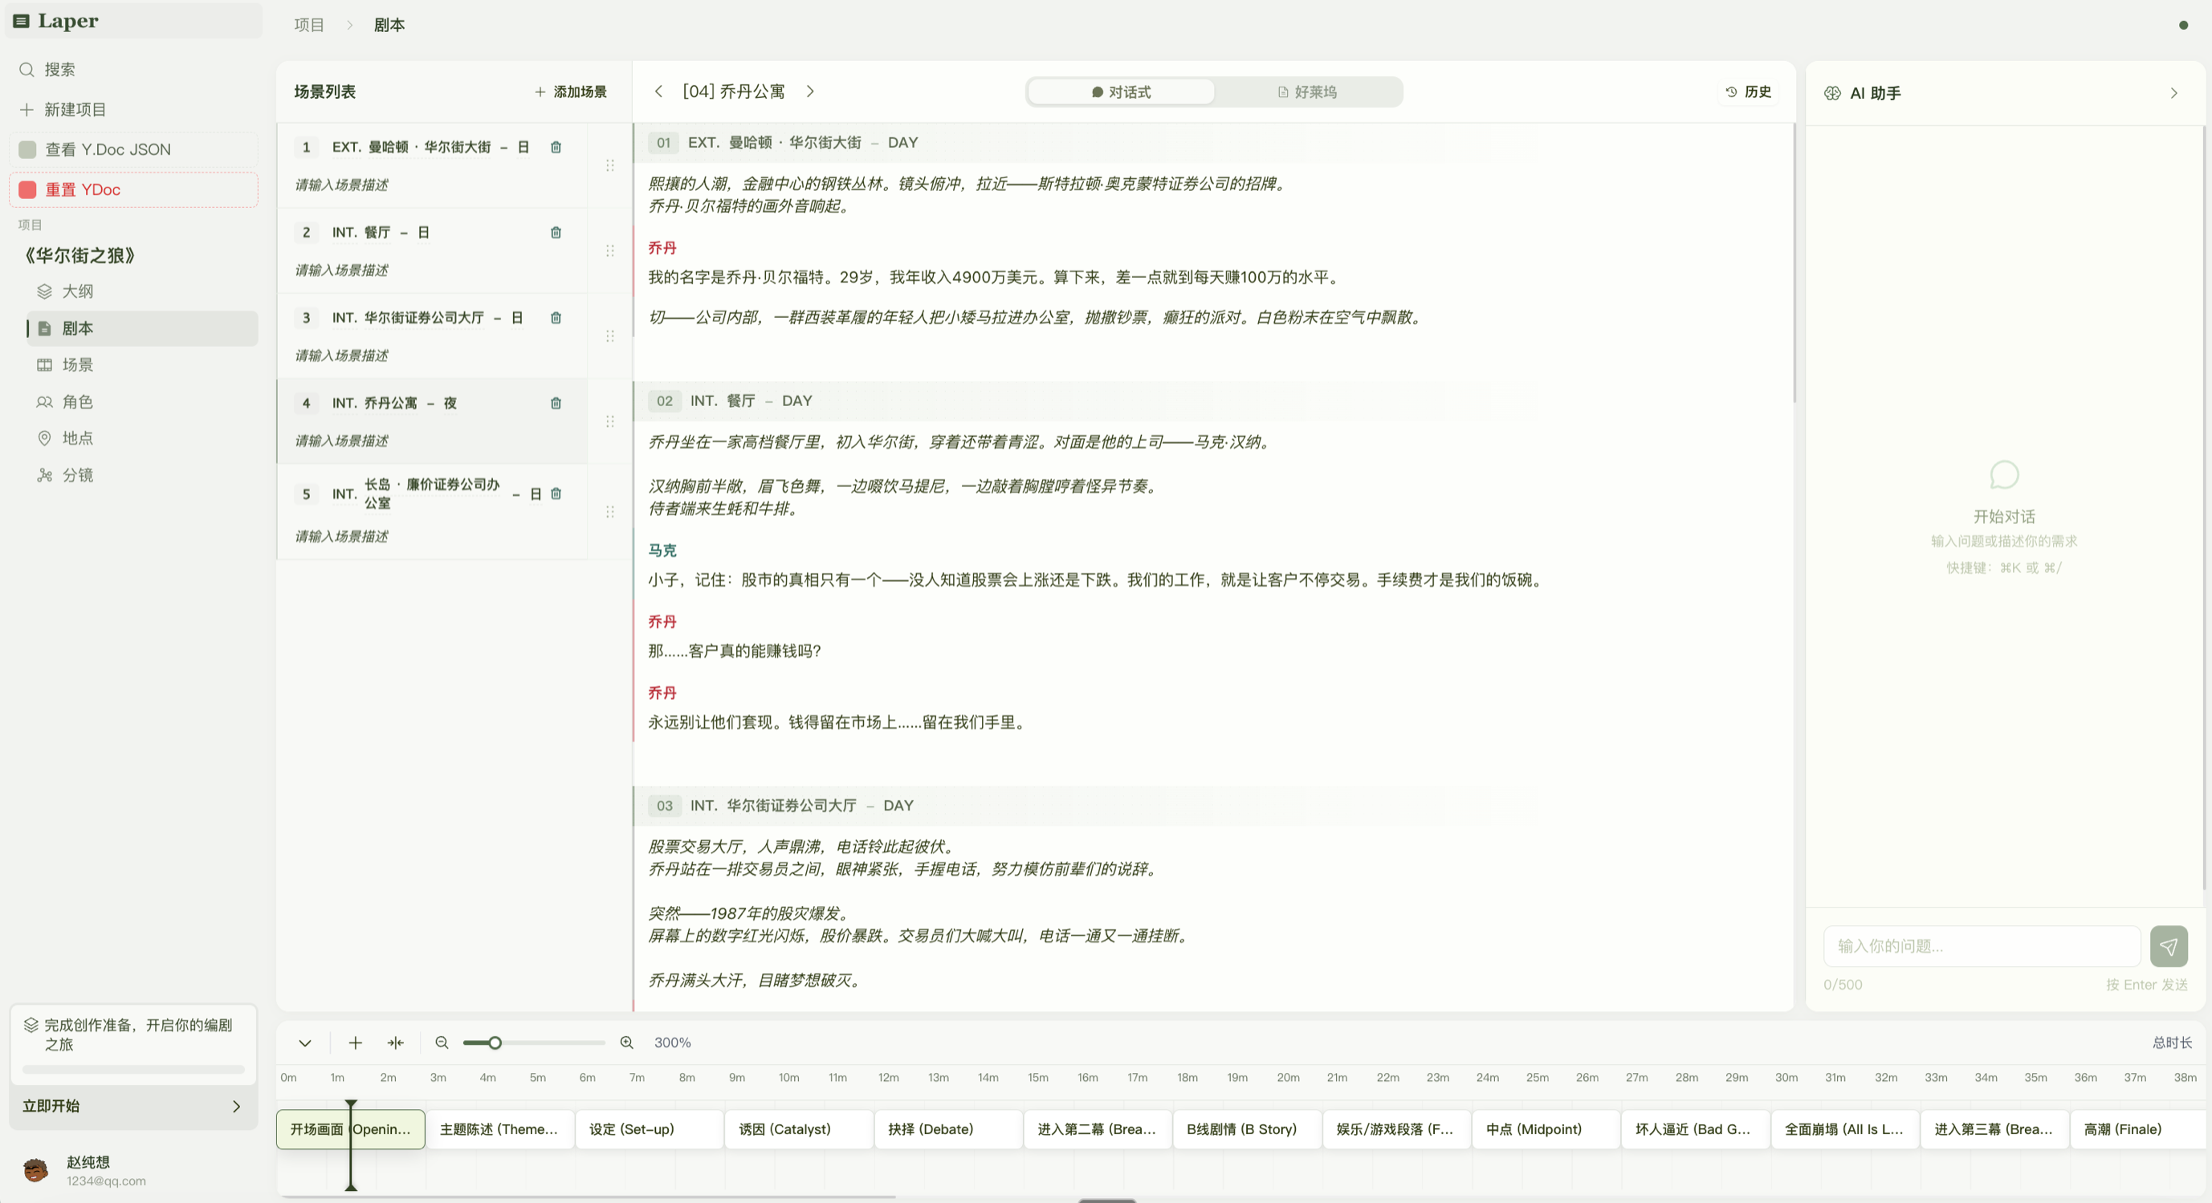The height and width of the screenshot is (1203, 2212).
Task: Click the AI question input field
Action: (1981, 945)
